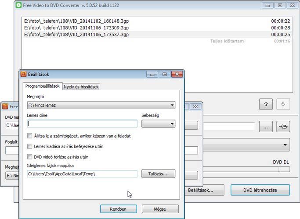Click the browse ellipsis button in main window
Image resolution: width=300 pixels, height=219 pixels.
pos(266,127)
